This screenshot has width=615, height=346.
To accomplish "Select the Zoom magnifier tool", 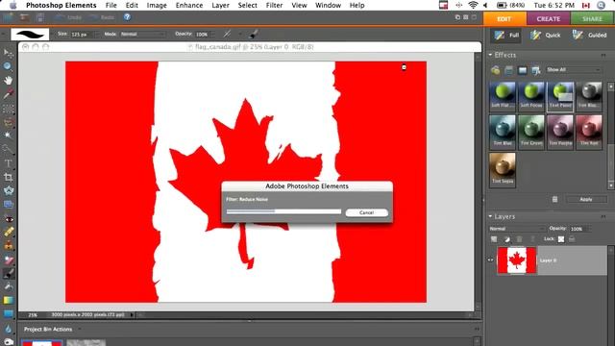I will tap(8, 66).
